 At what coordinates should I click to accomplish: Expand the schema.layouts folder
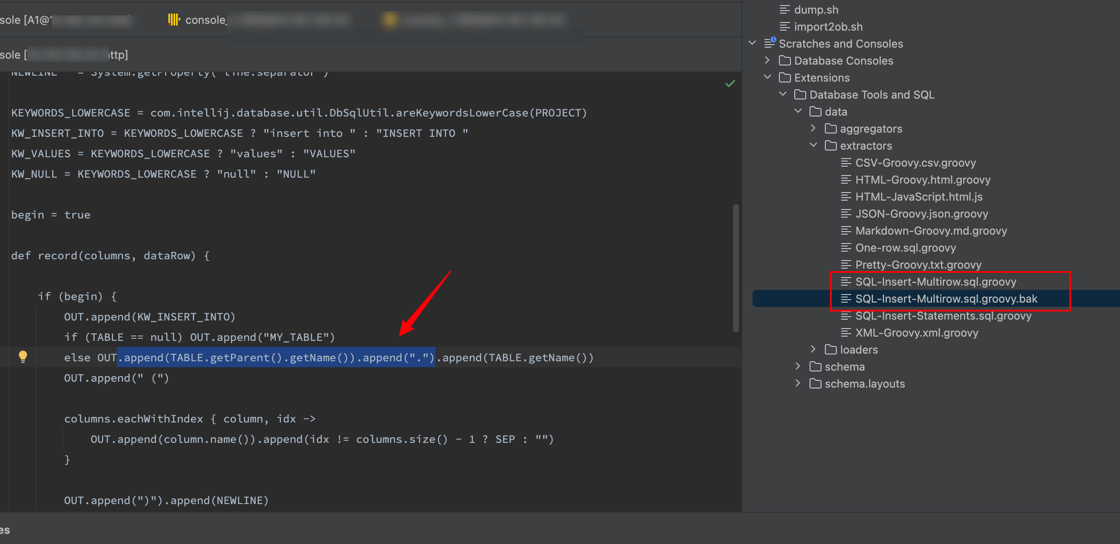pyautogui.click(x=798, y=383)
